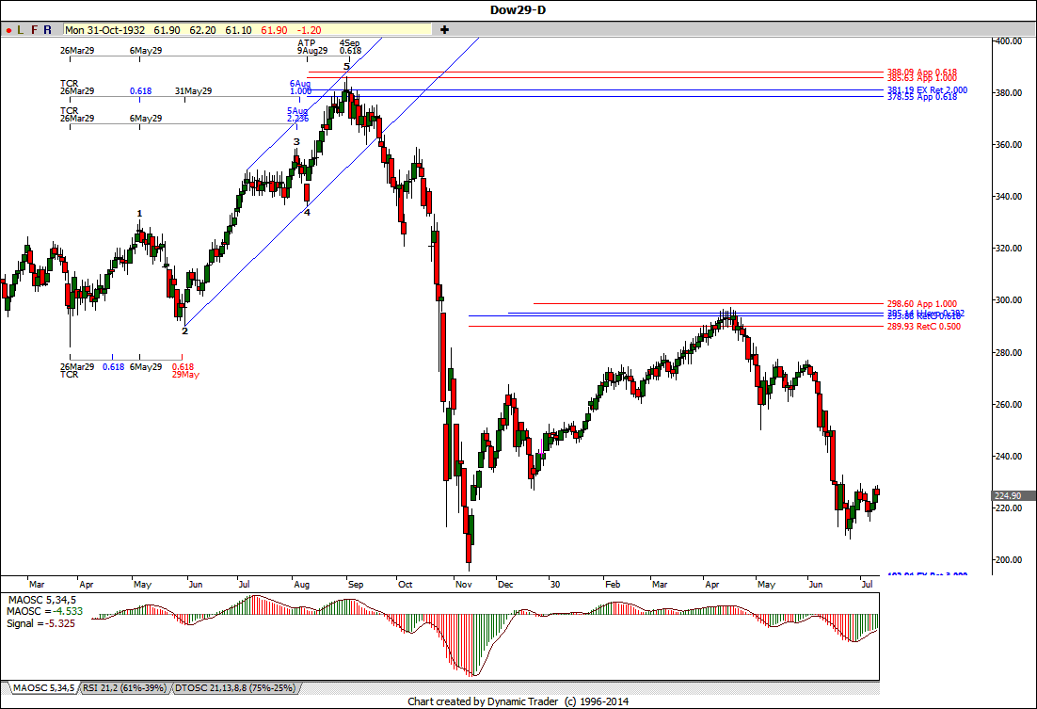Click the Nov month label on time axis
The image size is (1037, 709).
pos(464,585)
